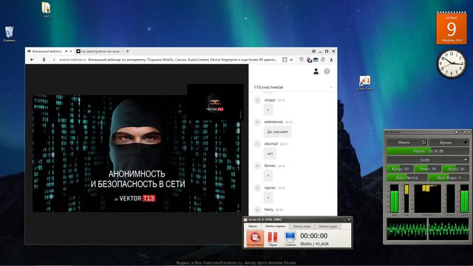Open the Меню tab in oCam
Screen dimensions: 473x266
point(253,226)
